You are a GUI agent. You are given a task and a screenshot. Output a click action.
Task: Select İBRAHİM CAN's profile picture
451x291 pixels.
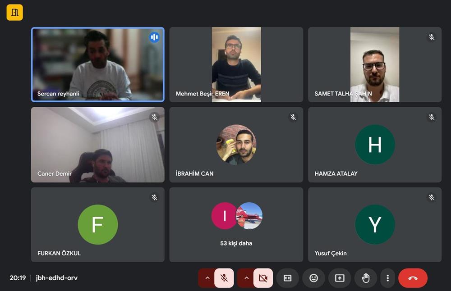236,144
